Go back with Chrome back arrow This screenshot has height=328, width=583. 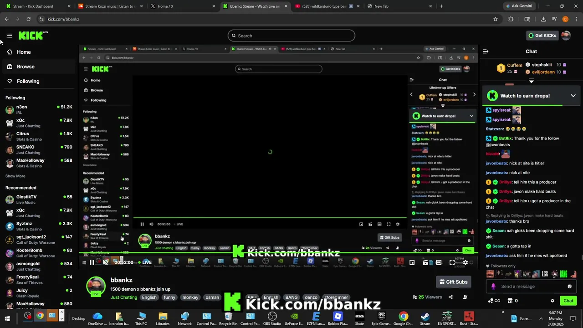tap(6, 19)
